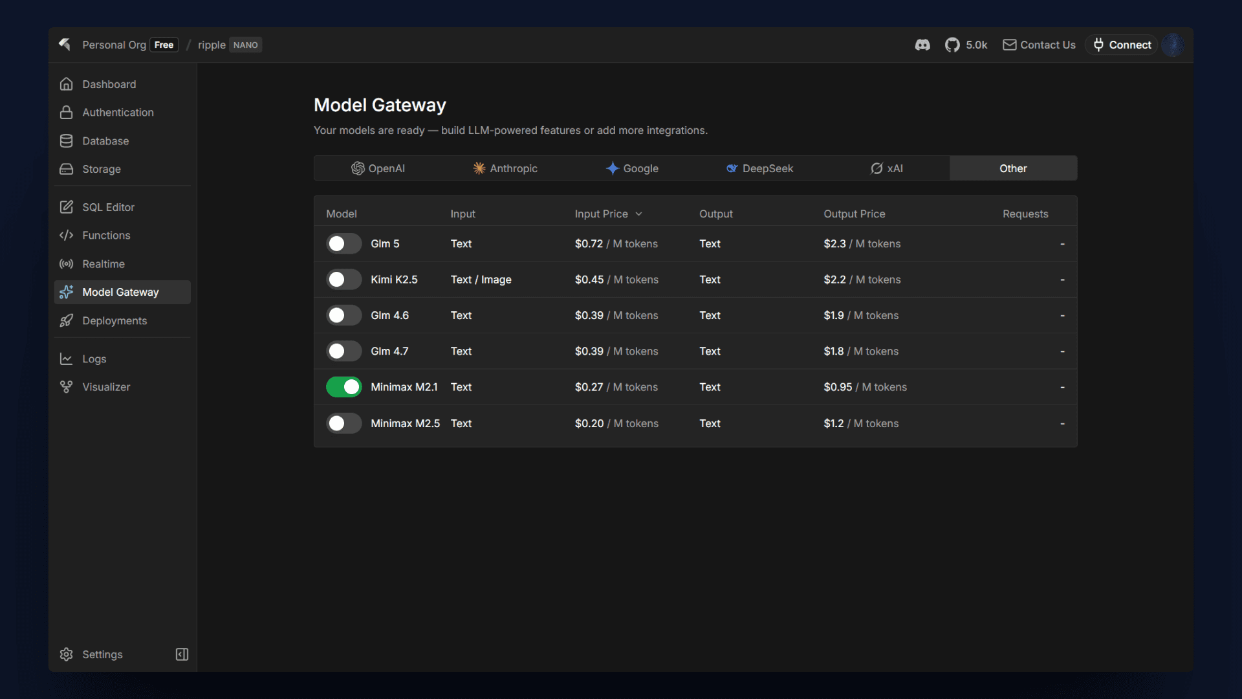Viewport: 1242px width, 699px height.
Task: Click the Connect button
Action: pos(1122,45)
